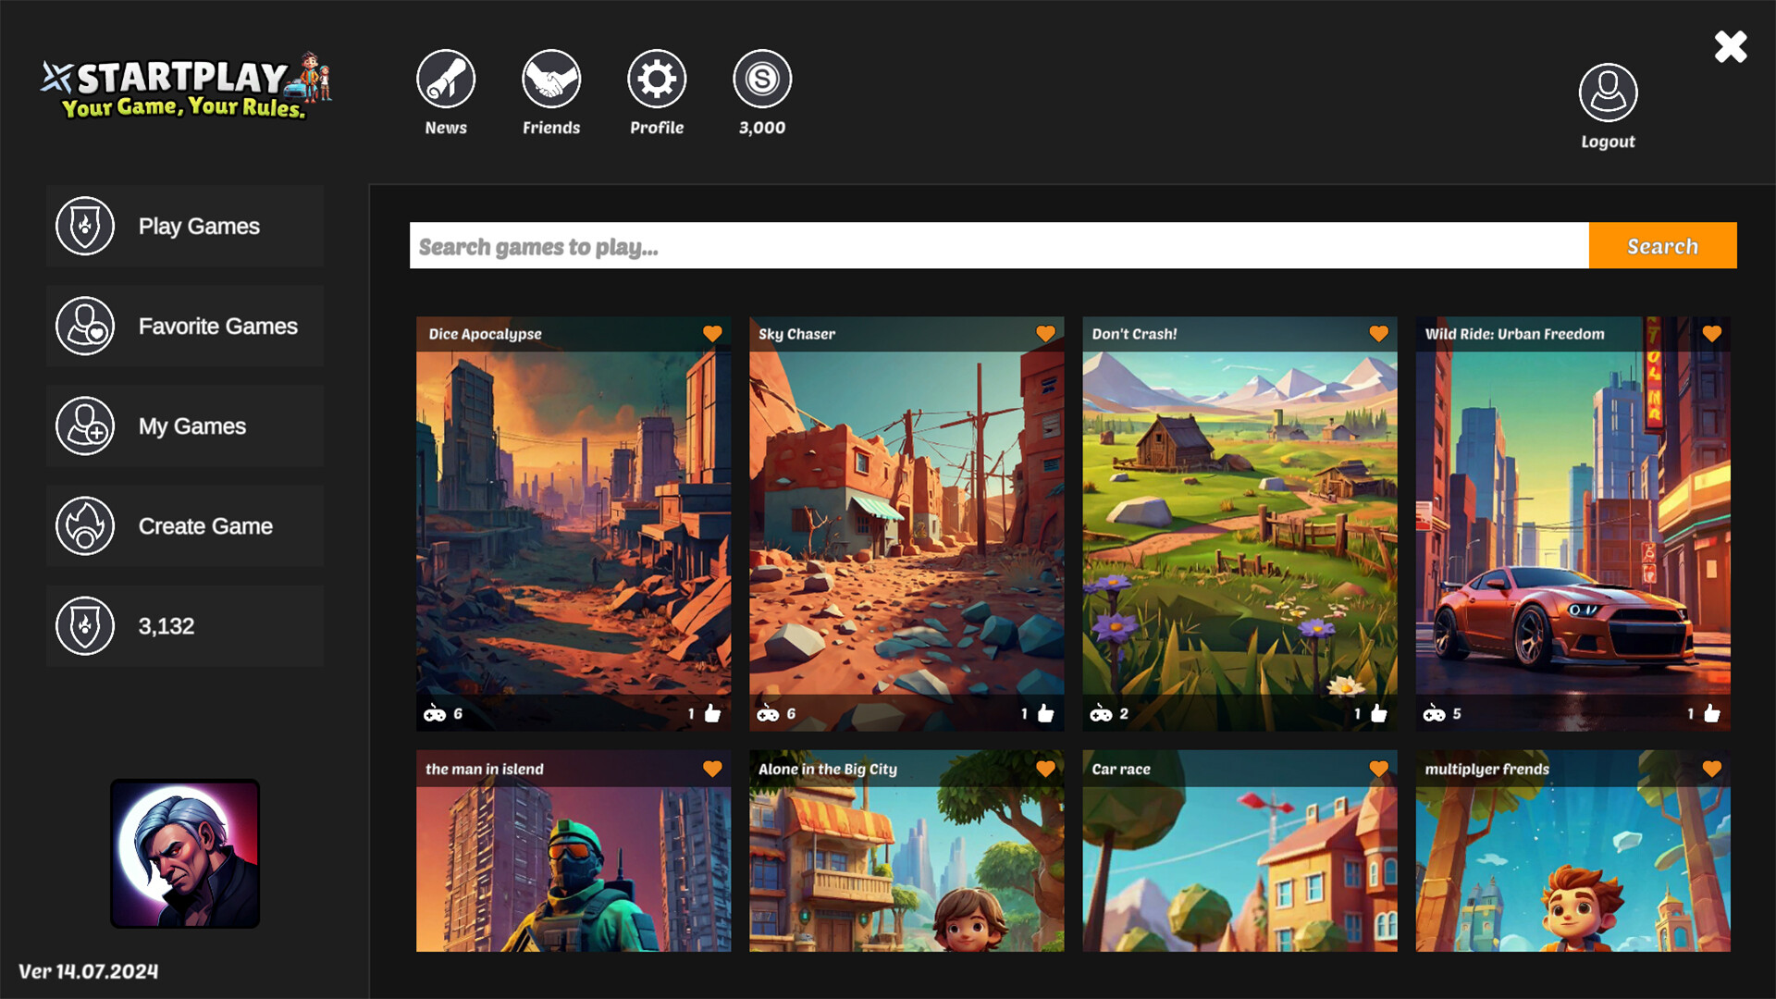The width and height of the screenshot is (1776, 999).
Task: Open the Create Game flame icon
Action: click(85, 525)
